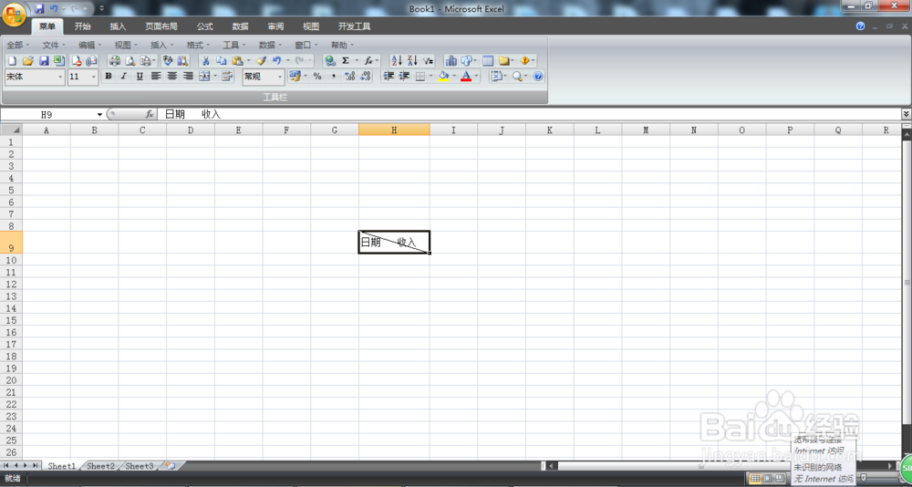Click the Decrease Indent icon
The image size is (912, 487).
point(389,77)
